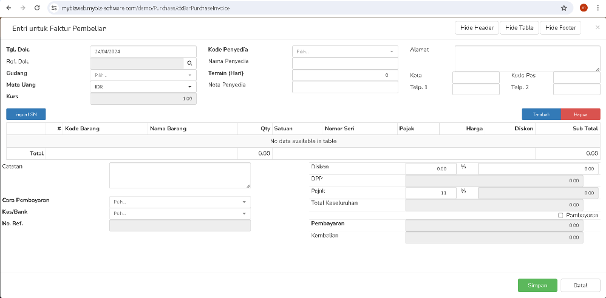Image resolution: width=606 pixels, height=298 pixels.
Task: Open the Mata Uang IDR dropdown
Action: [x=143, y=87]
